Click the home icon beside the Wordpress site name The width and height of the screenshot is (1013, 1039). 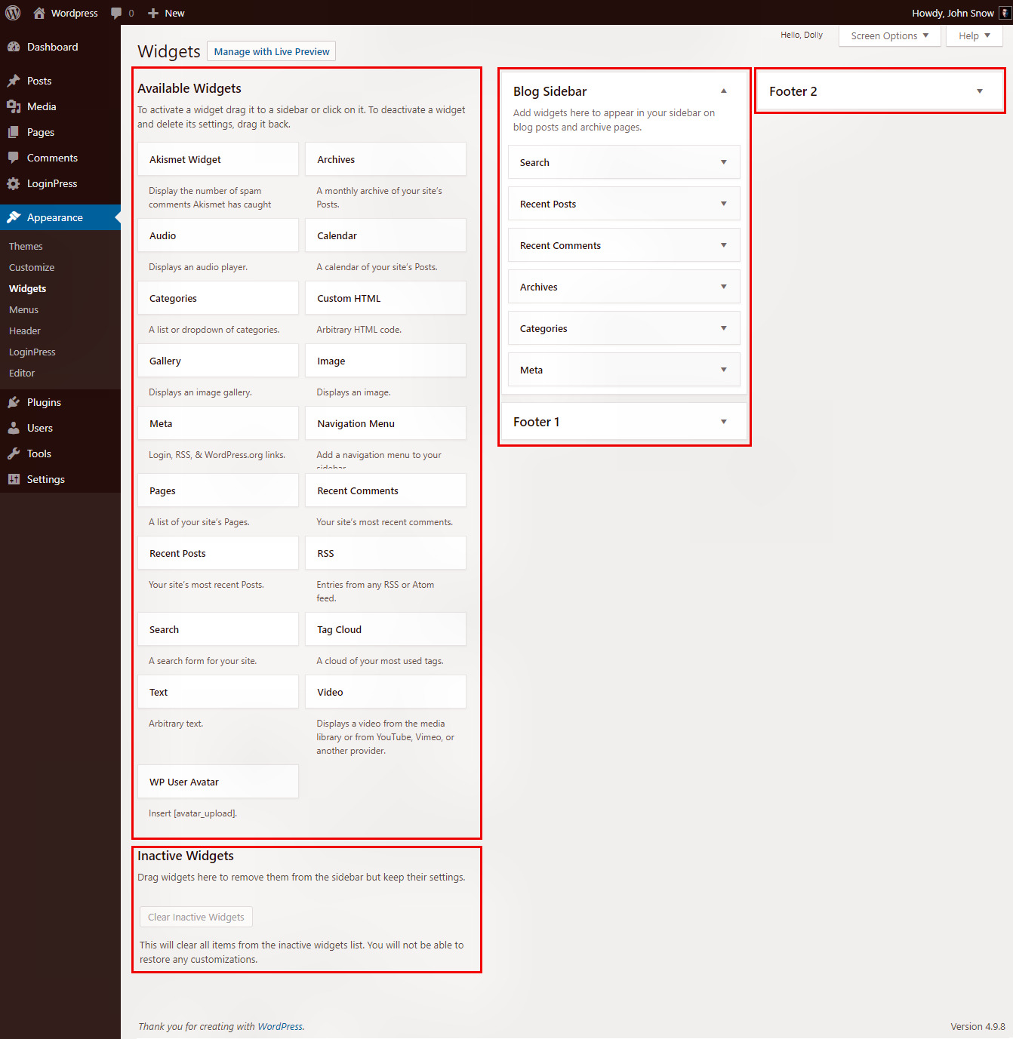point(39,13)
